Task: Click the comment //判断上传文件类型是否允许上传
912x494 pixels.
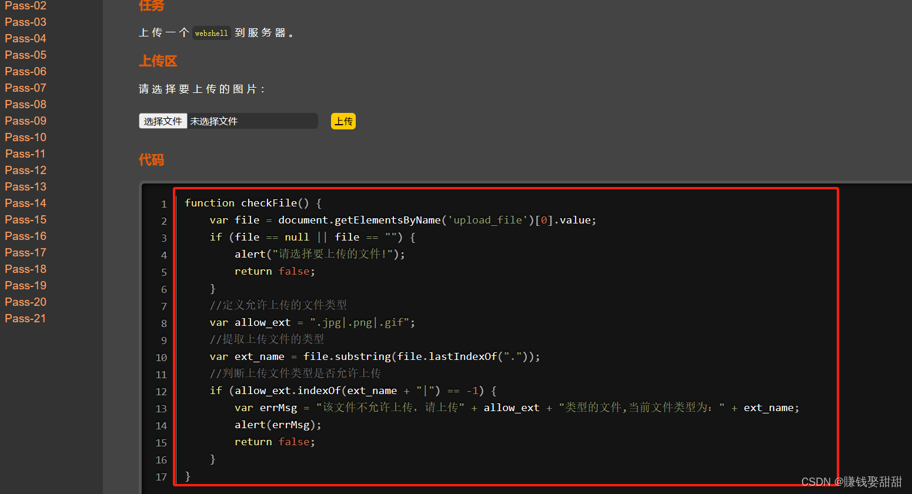Action: [x=295, y=373]
